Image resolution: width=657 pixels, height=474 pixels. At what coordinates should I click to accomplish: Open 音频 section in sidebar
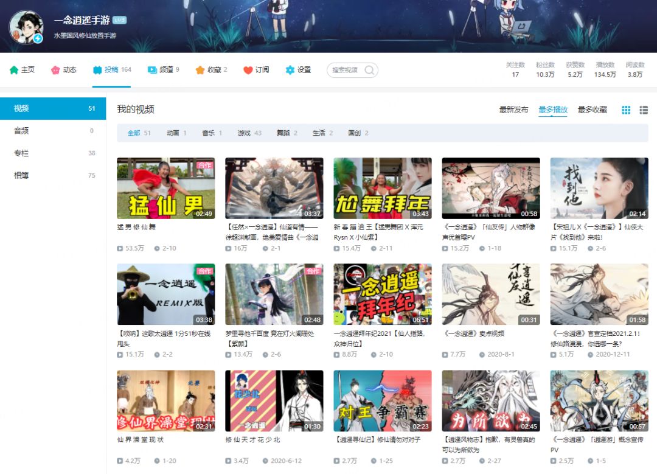(21, 131)
